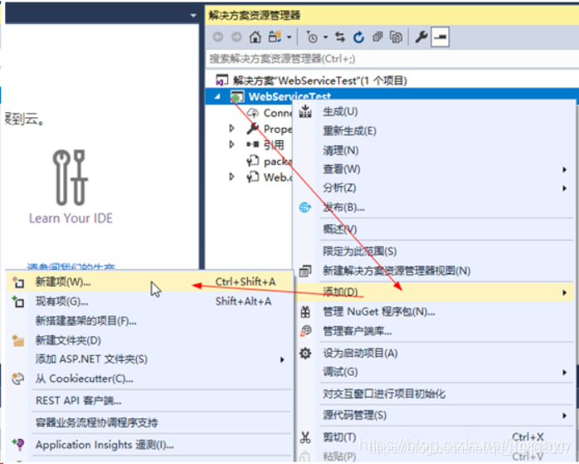Click the Solution Explorer search field

392,59
